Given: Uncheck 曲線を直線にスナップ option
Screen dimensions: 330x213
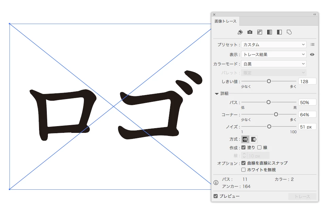Looking at the screenshot, I should (x=243, y=163).
